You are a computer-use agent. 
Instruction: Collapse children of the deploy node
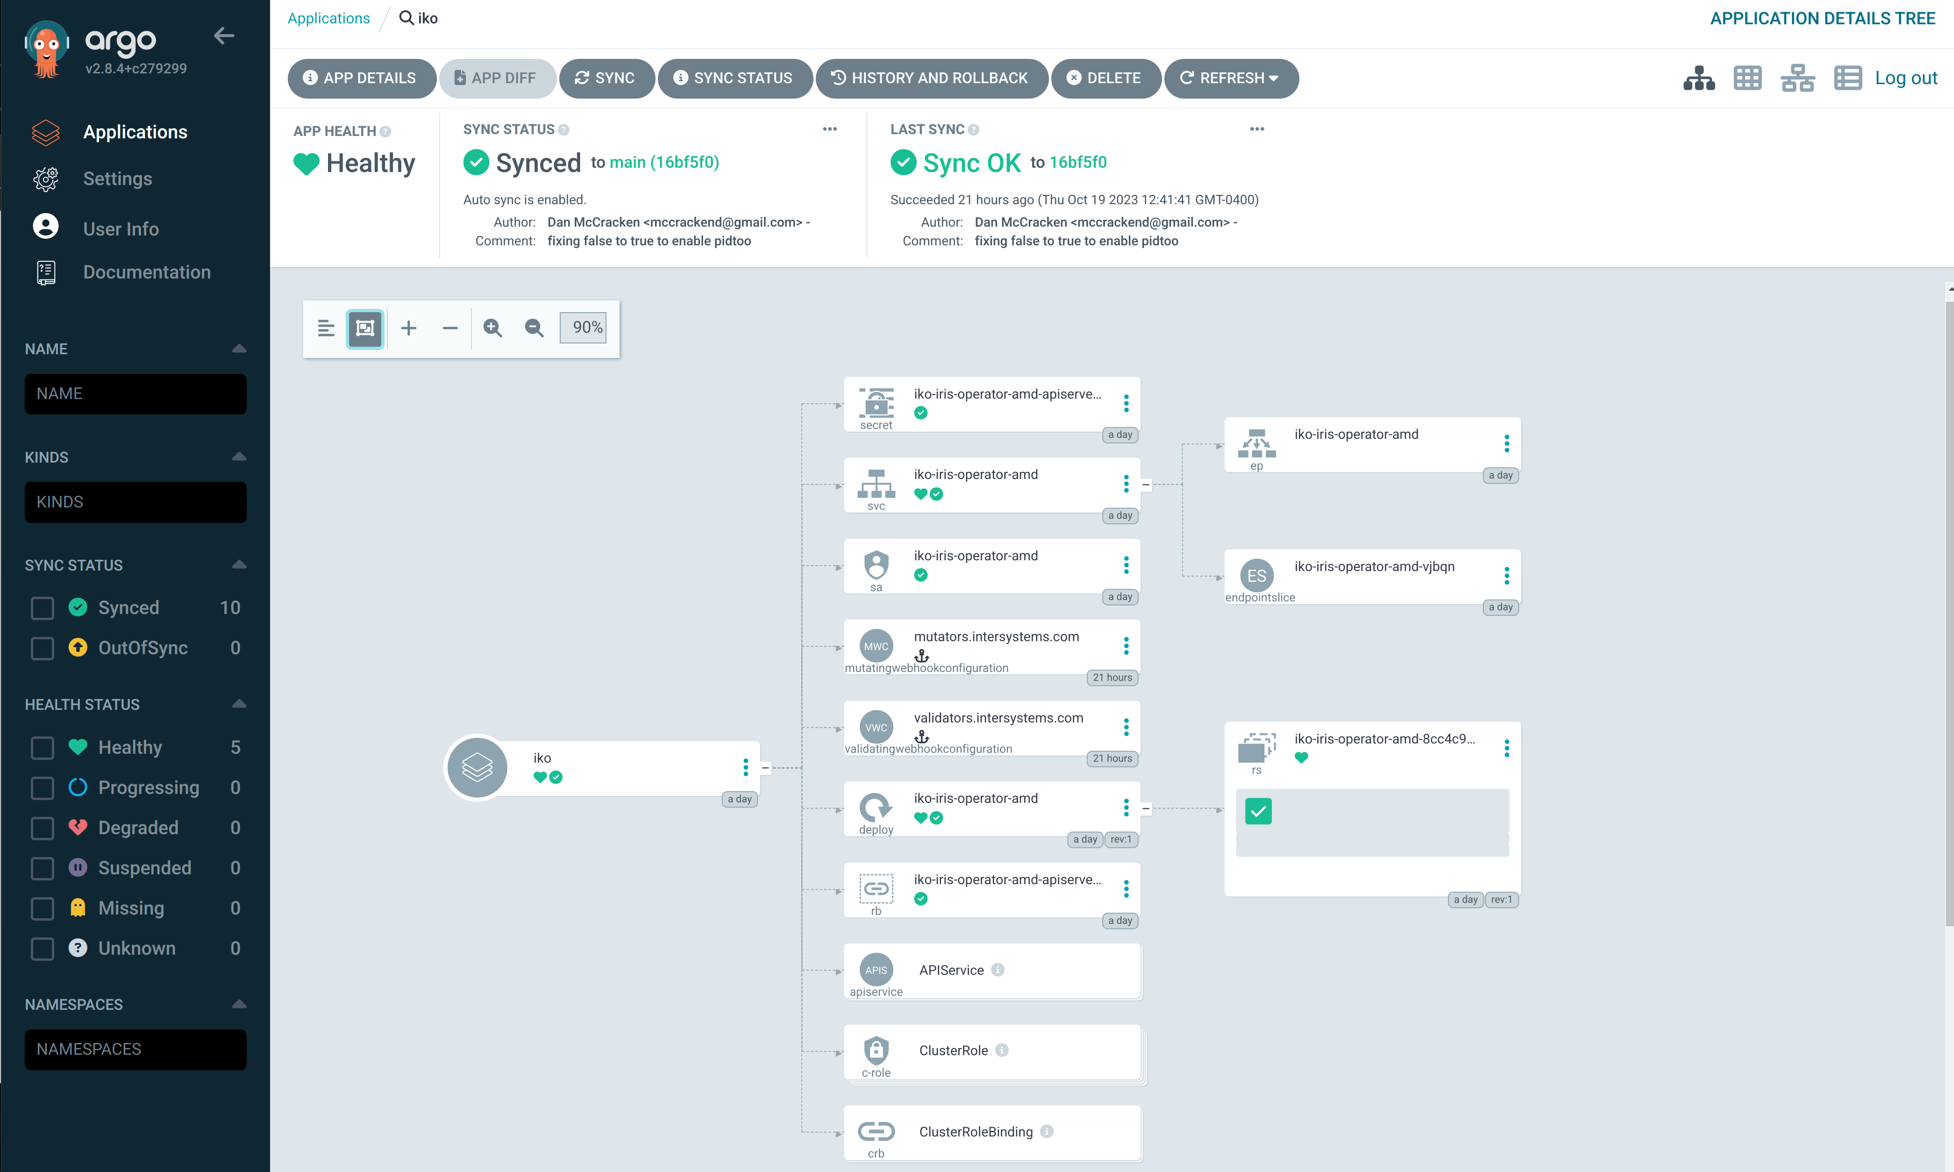(x=1146, y=809)
